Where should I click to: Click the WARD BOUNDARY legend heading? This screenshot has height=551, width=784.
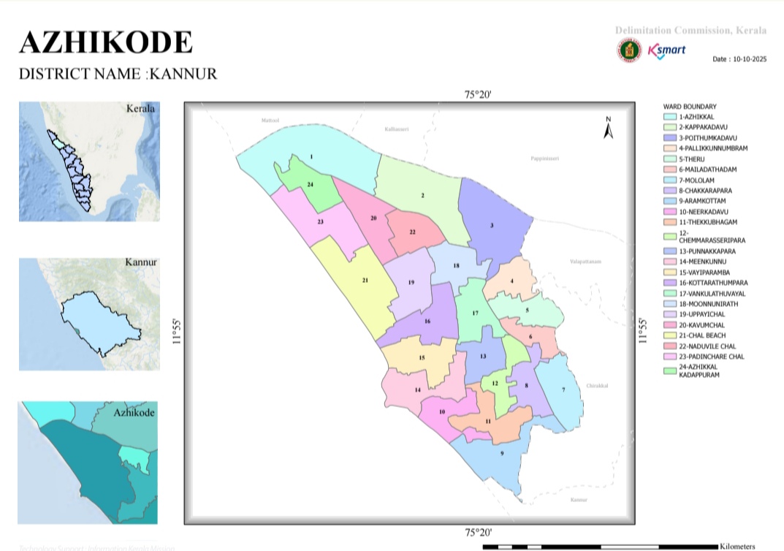tap(690, 107)
